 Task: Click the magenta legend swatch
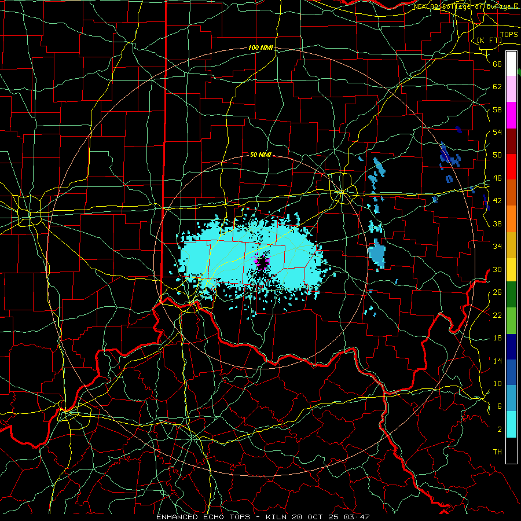point(511,115)
